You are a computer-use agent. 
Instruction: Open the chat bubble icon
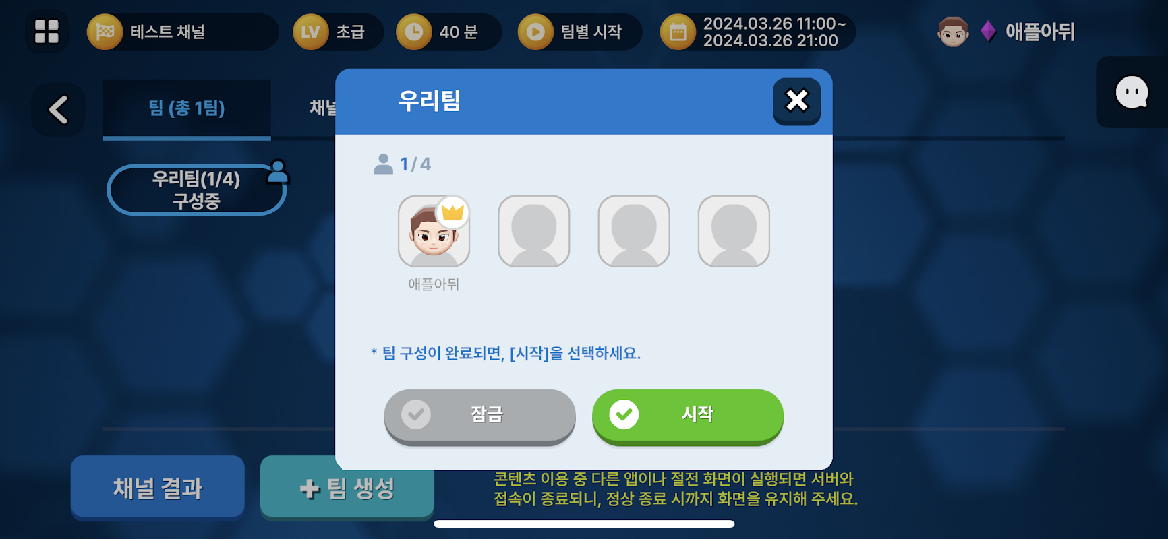coord(1132,92)
